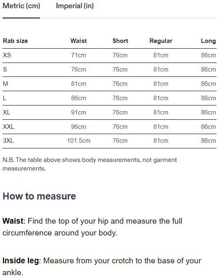
Task: Click the bold Inside leg instruction label
Action: pyautogui.click(x=20, y=261)
